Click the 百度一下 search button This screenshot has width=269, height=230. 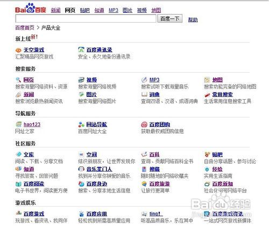(x=170, y=18)
